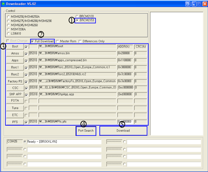Click the Rsrc1 file path field
Screen dimensions: 208x172
point(77,67)
